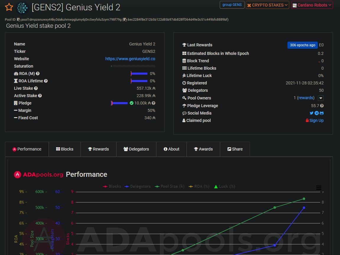
Task: Switch to the Performance tab
Action: click(27, 149)
